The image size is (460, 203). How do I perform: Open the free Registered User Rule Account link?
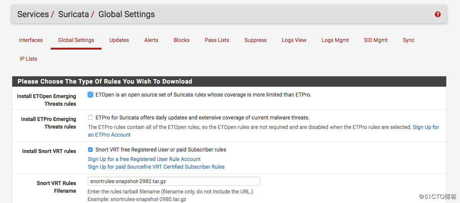144,159
